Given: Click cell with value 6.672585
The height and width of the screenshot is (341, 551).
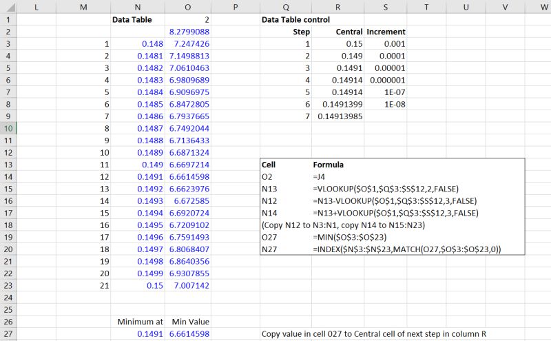Looking at the screenshot, I should (x=188, y=201).
